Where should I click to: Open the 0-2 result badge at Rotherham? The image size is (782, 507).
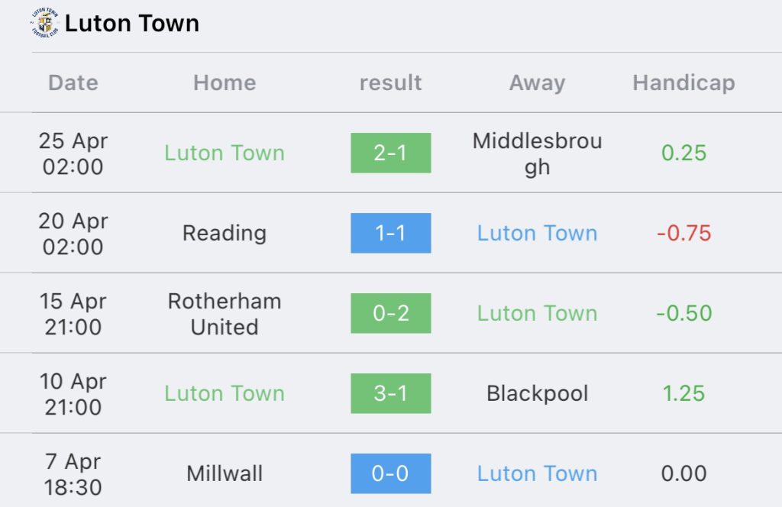pos(390,313)
